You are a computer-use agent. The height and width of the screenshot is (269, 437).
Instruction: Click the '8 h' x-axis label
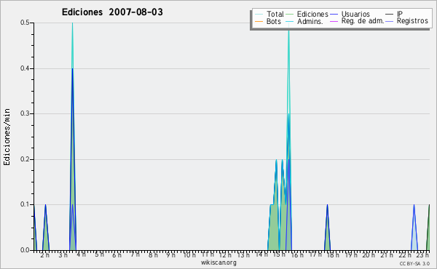(x=153, y=255)
